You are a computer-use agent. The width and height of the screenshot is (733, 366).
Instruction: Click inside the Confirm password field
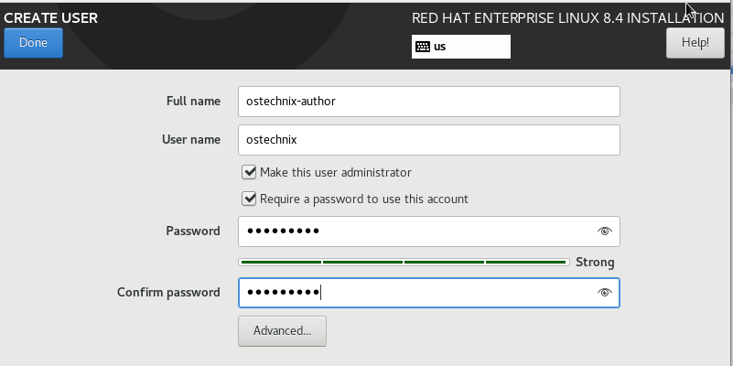pos(428,293)
